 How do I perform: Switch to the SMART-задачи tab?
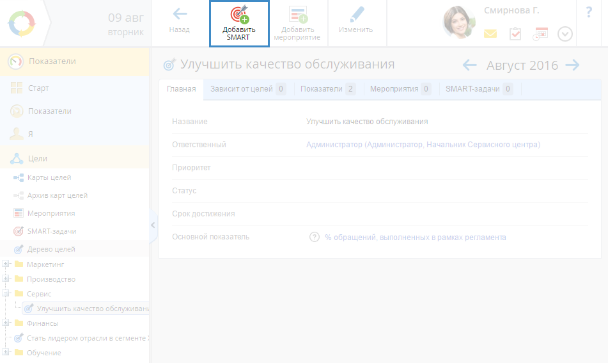tap(472, 89)
